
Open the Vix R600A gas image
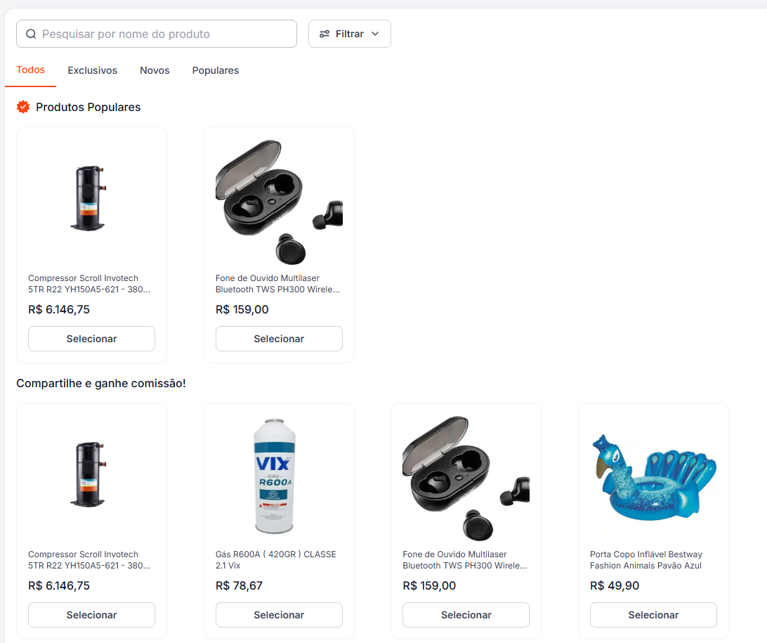pyautogui.click(x=274, y=476)
